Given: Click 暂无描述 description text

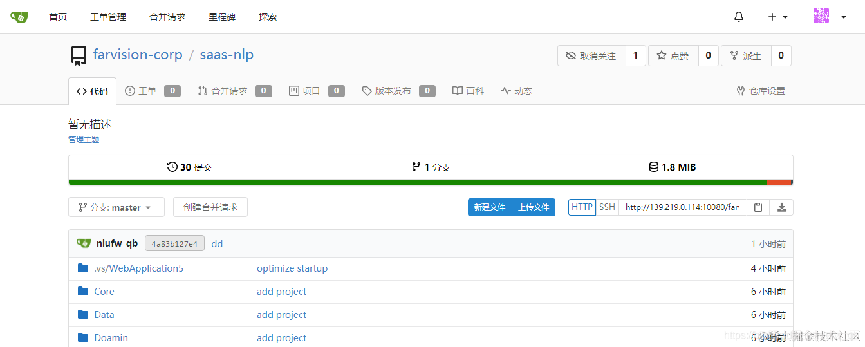Looking at the screenshot, I should 90,124.
